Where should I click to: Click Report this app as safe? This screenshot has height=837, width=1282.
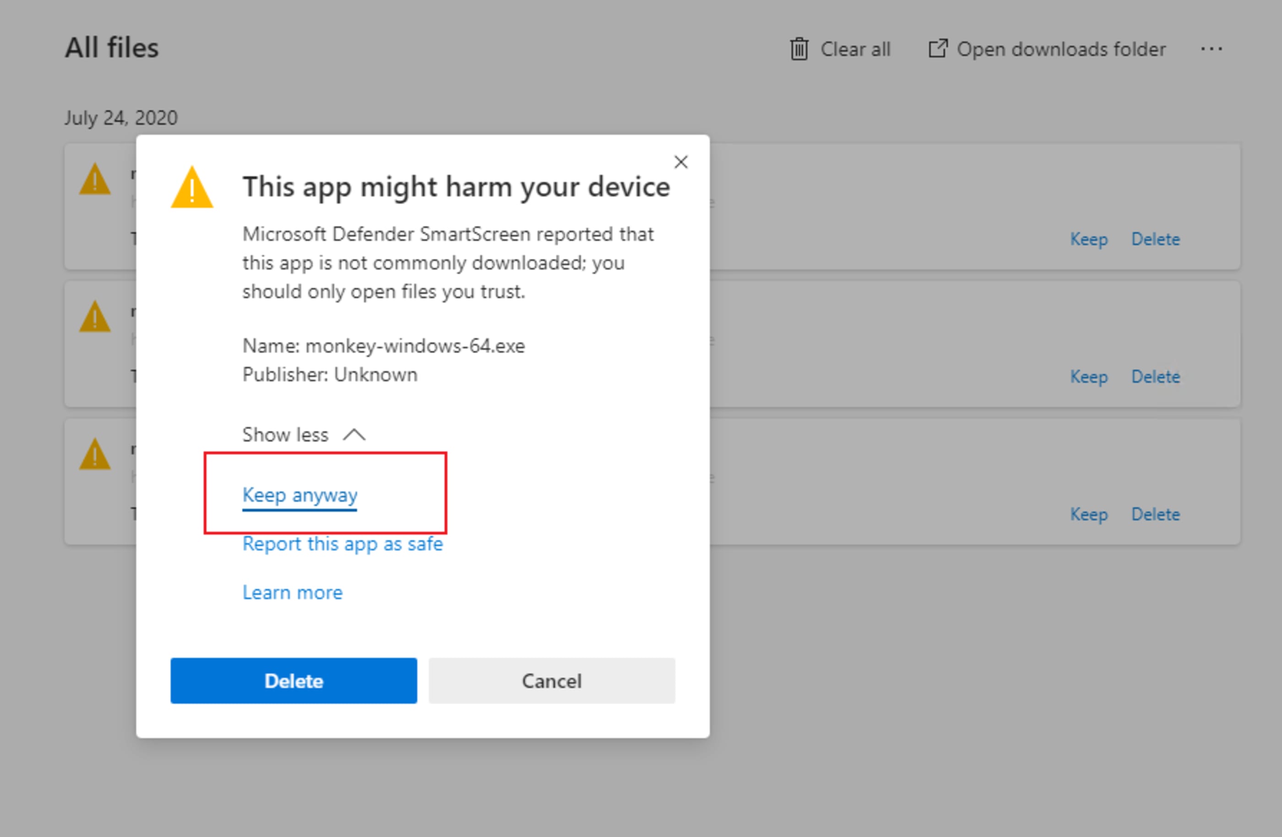pyautogui.click(x=342, y=544)
